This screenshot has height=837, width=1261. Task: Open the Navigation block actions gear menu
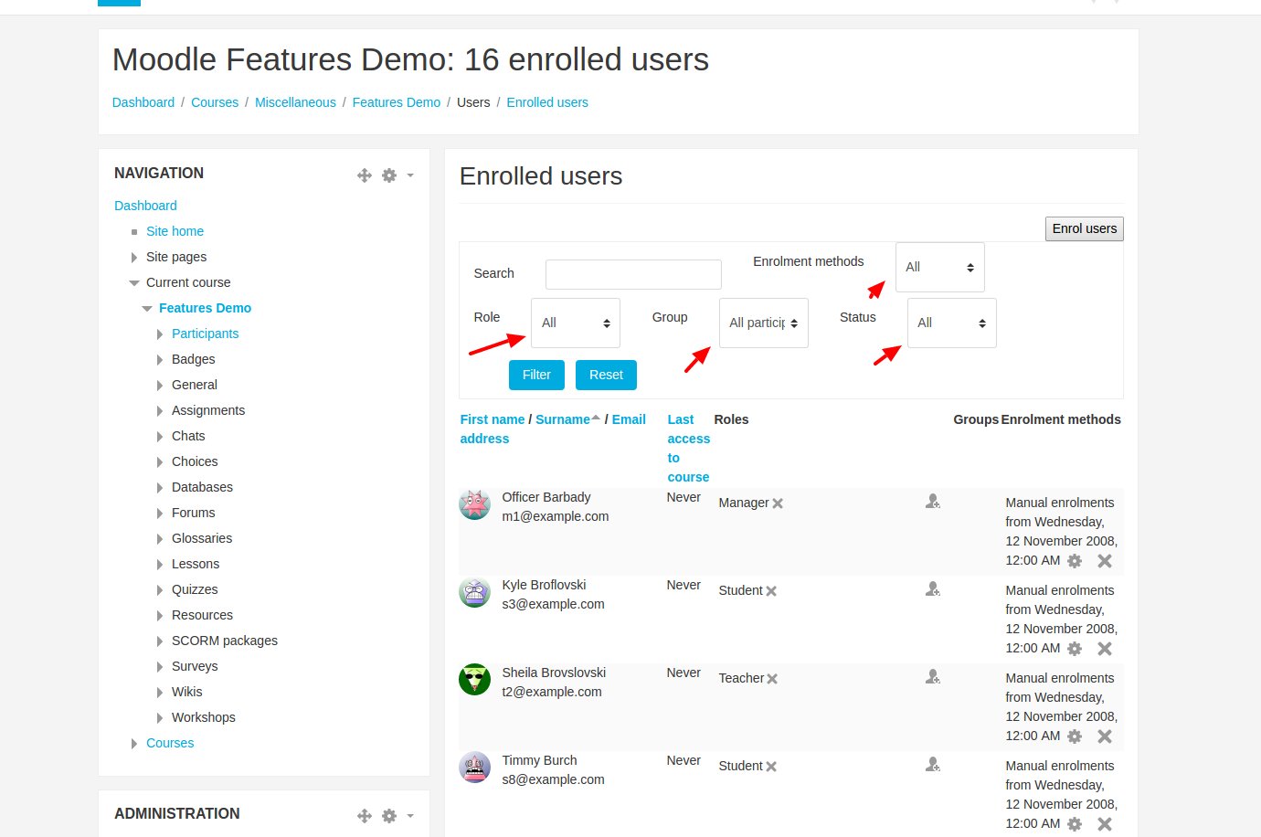[389, 175]
